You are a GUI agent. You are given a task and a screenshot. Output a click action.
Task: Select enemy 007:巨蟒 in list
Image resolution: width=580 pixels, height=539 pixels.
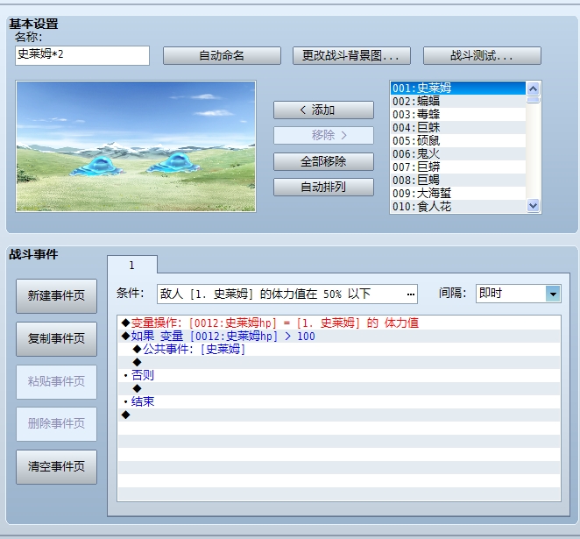(x=458, y=167)
